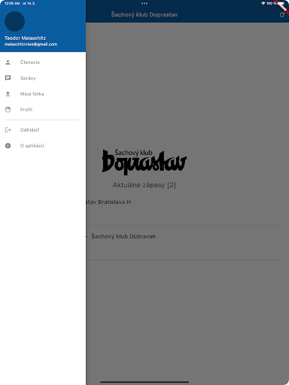Open the Šachový klub Dúbravan match card
Image resolution: width=289 pixels, height=385 pixels.
pyautogui.click(x=184, y=243)
